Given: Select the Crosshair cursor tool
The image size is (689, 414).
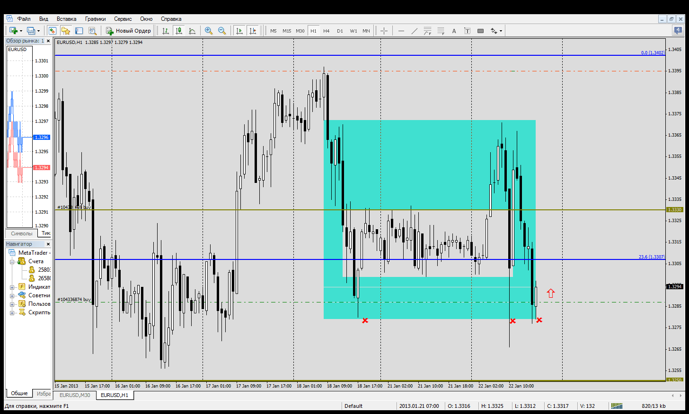Looking at the screenshot, I should (x=384, y=31).
